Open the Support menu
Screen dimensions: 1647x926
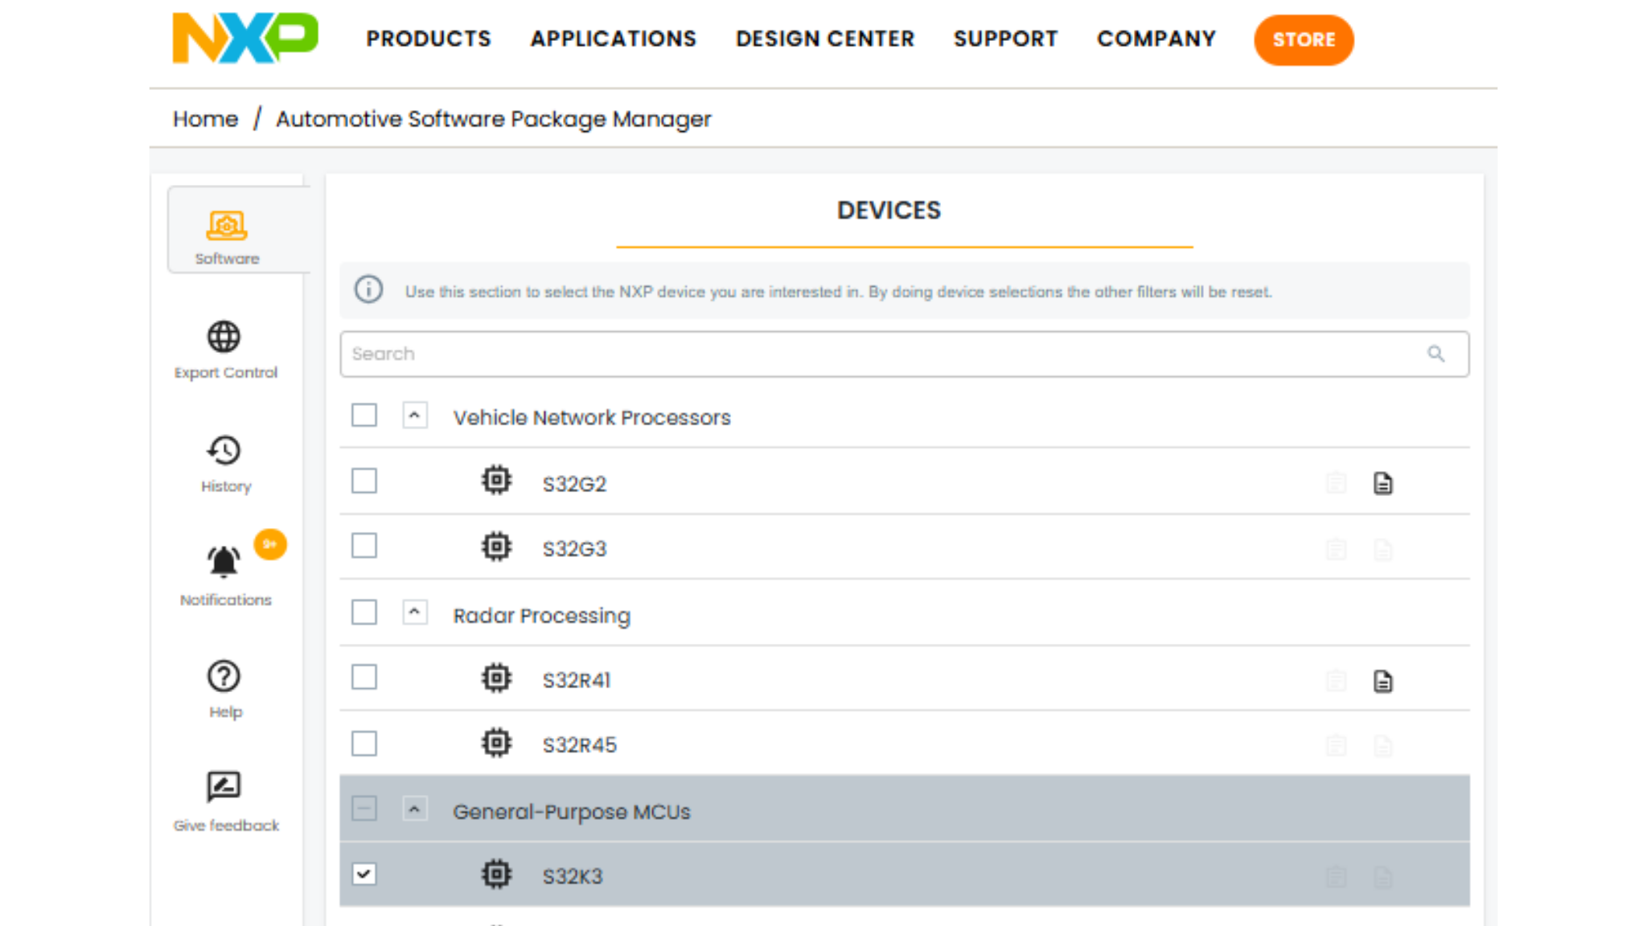point(1005,39)
